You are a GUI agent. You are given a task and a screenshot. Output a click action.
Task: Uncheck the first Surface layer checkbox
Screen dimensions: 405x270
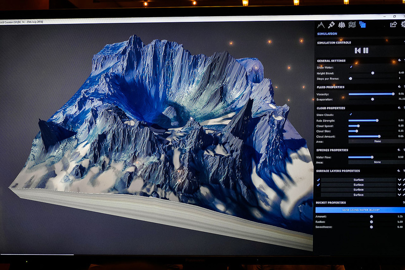click(x=318, y=180)
